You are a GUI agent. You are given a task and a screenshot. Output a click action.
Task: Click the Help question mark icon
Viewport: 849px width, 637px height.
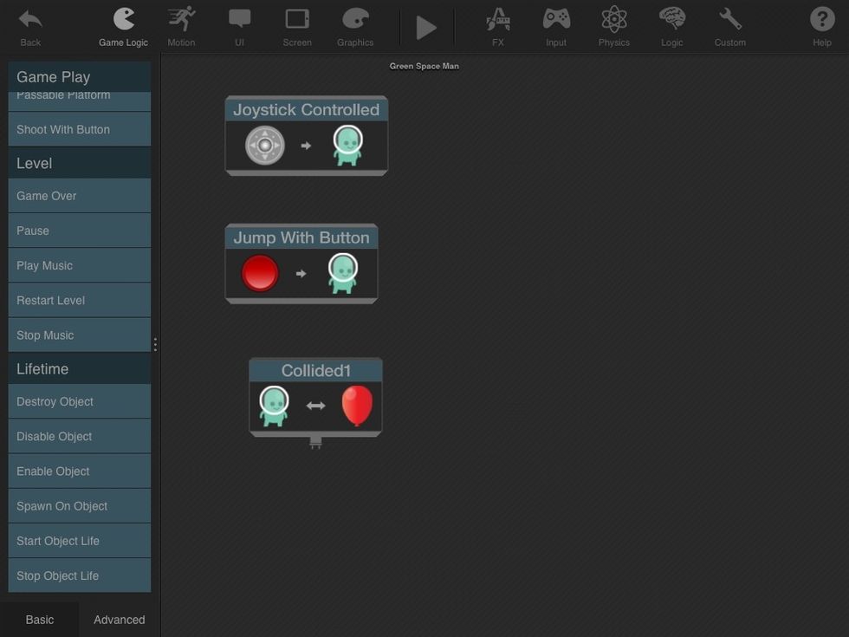[x=821, y=26]
